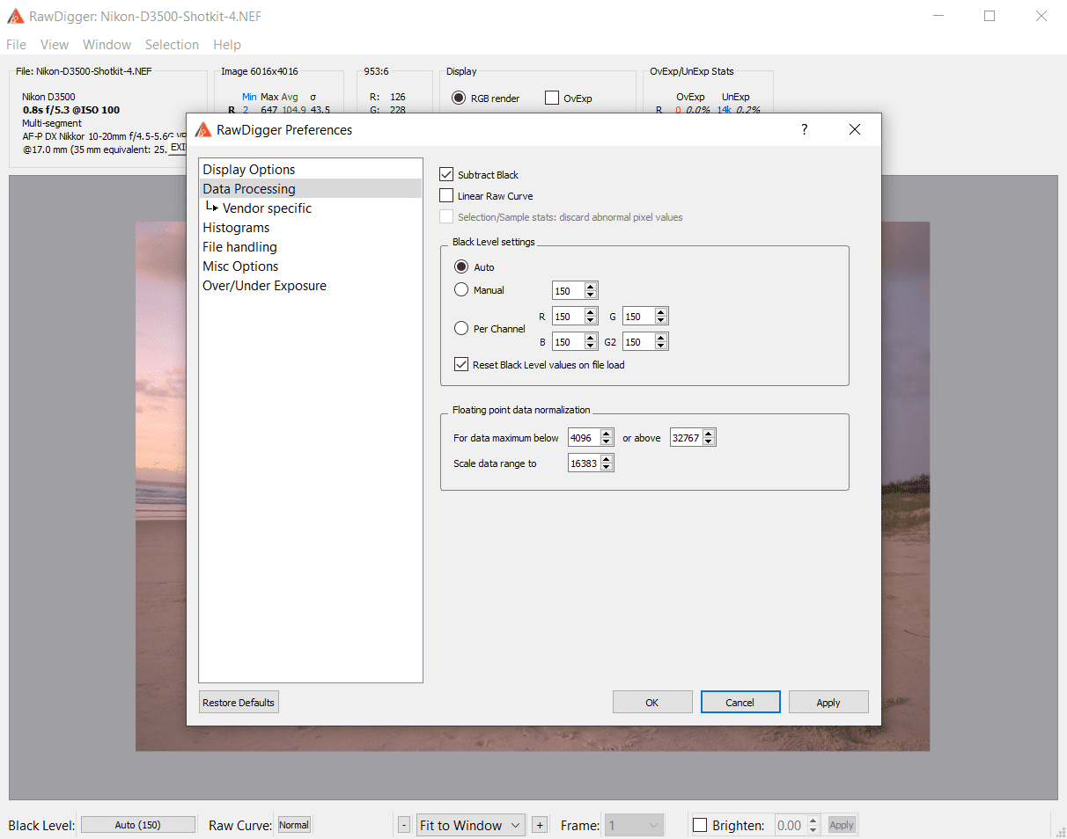The height and width of the screenshot is (839, 1067).
Task: Open the File menu
Action: [17, 45]
